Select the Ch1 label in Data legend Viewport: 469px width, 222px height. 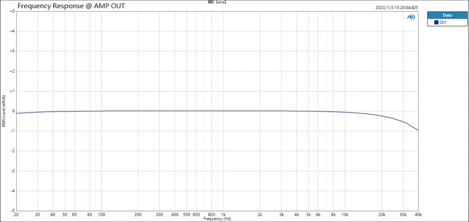tap(443, 23)
